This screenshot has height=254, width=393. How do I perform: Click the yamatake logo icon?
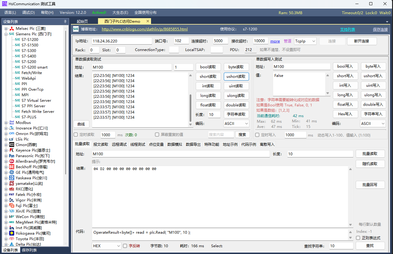(12, 184)
